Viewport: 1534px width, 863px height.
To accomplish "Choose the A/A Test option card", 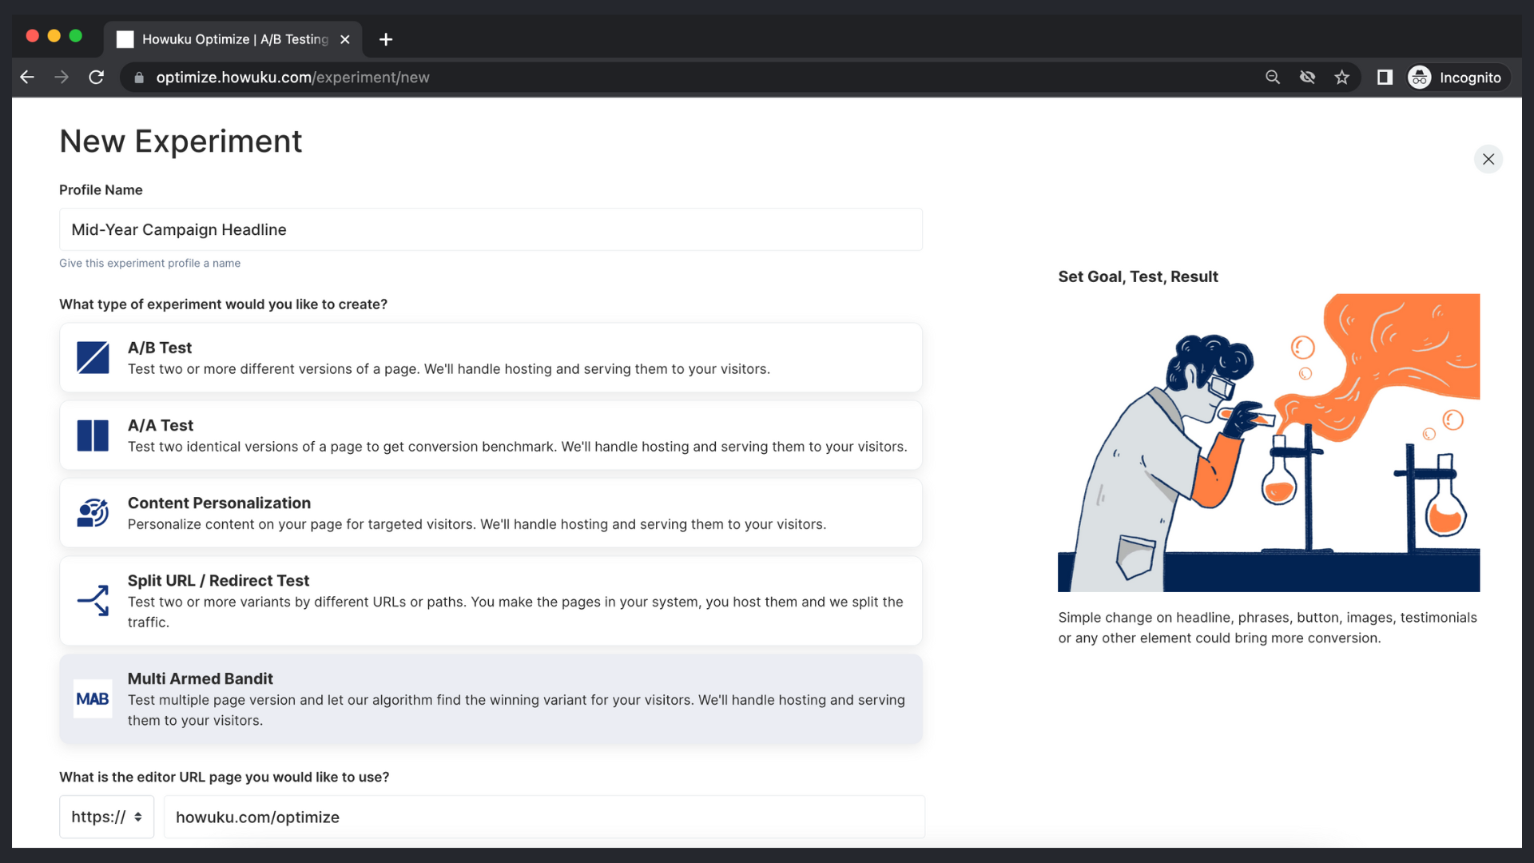I will [x=491, y=435].
